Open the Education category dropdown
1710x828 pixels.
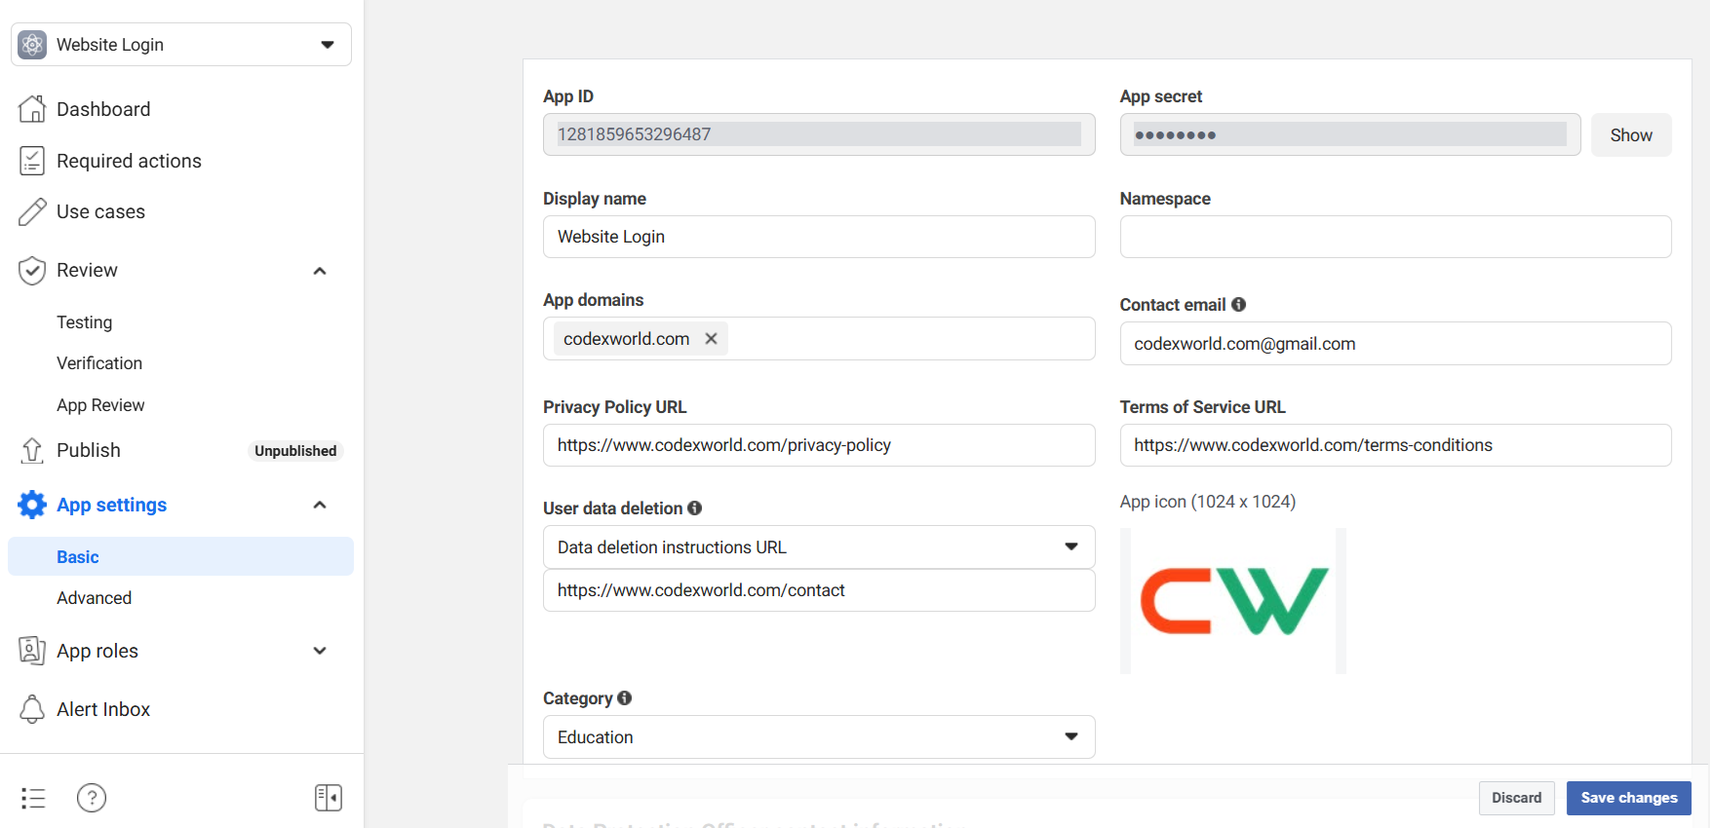pyautogui.click(x=819, y=737)
